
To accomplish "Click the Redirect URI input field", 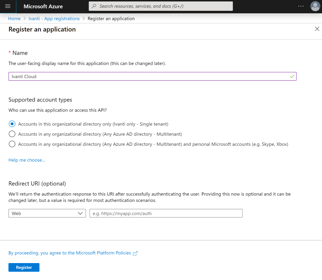I will (166, 213).
